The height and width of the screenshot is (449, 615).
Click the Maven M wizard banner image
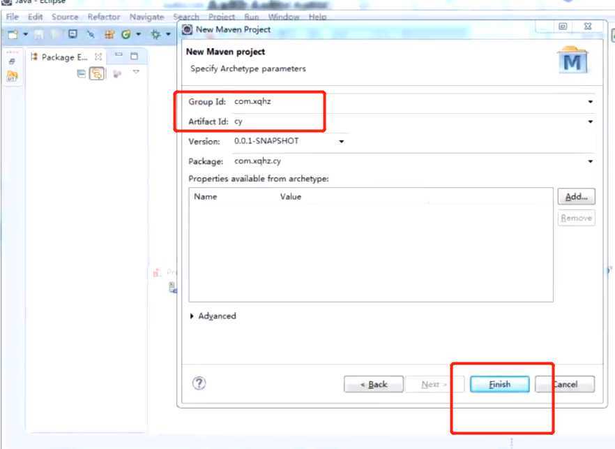(572, 60)
